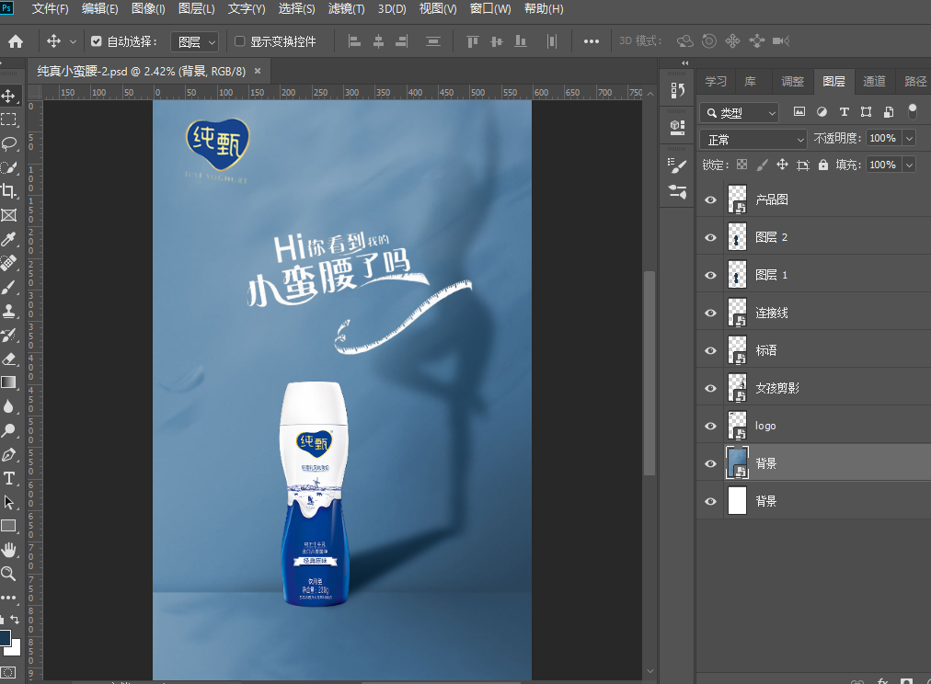
Task: Open the collapsed History panel icon
Action: pos(677,90)
